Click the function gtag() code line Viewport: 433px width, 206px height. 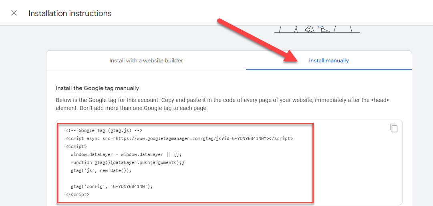point(127,162)
